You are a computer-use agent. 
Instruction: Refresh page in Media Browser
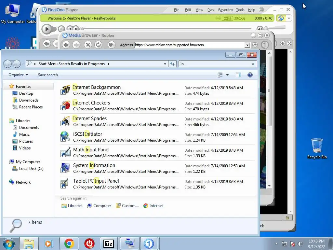[98, 45]
